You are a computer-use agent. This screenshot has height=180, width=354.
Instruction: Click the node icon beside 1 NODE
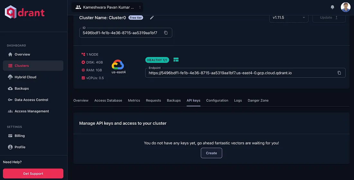point(83,54)
